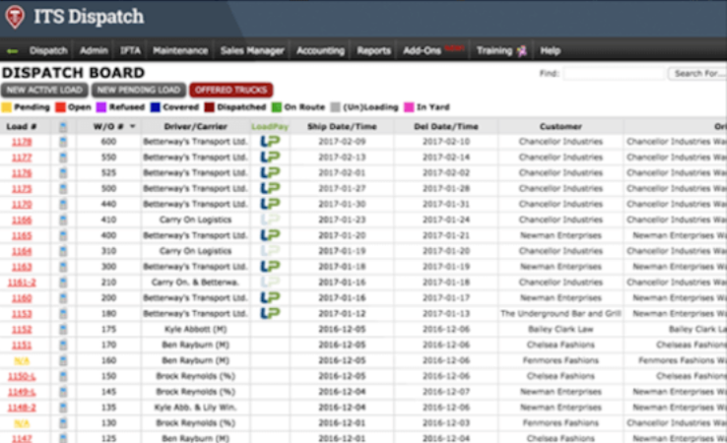Open document icon for load 1170
Viewport: 727px width, 443px height.
pyautogui.click(x=63, y=205)
